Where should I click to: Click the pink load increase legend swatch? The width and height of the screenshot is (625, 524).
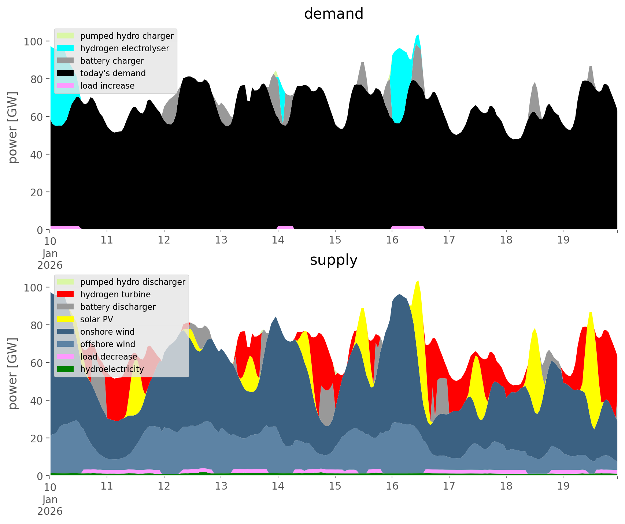tap(66, 86)
